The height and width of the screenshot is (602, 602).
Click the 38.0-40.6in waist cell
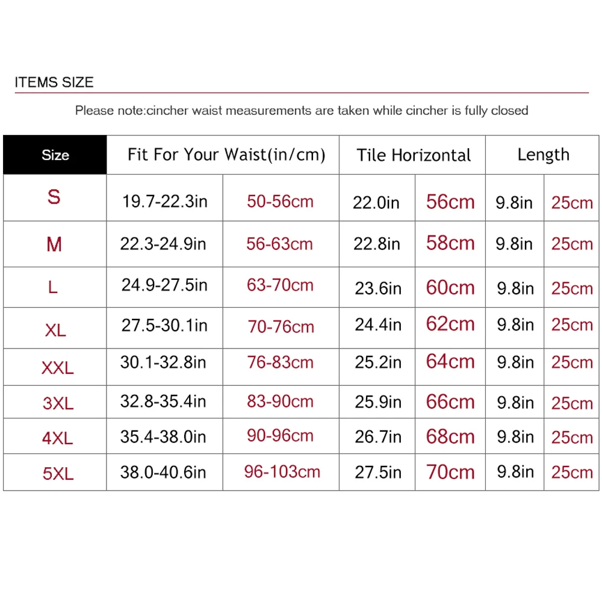pyautogui.click(x=163, y=472)
